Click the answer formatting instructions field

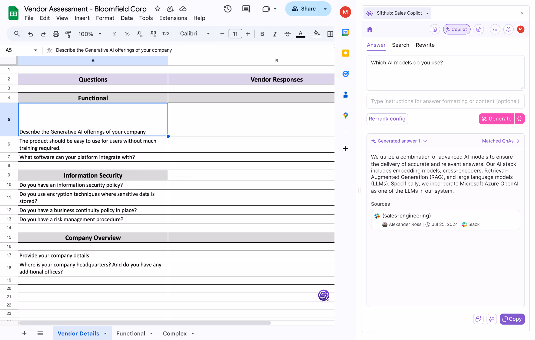445,101
